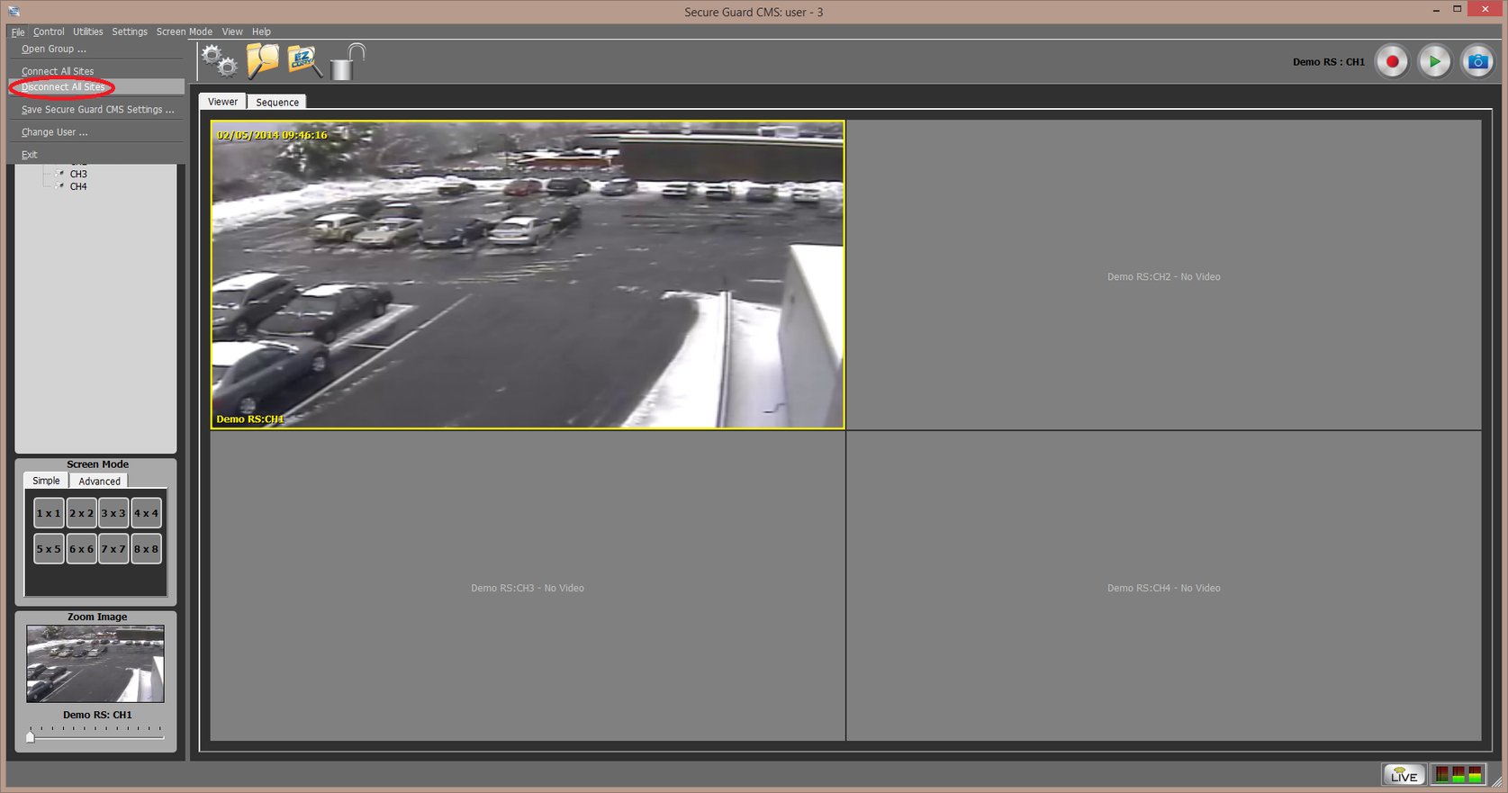Open the Screen Mode menu

point(184,32)
